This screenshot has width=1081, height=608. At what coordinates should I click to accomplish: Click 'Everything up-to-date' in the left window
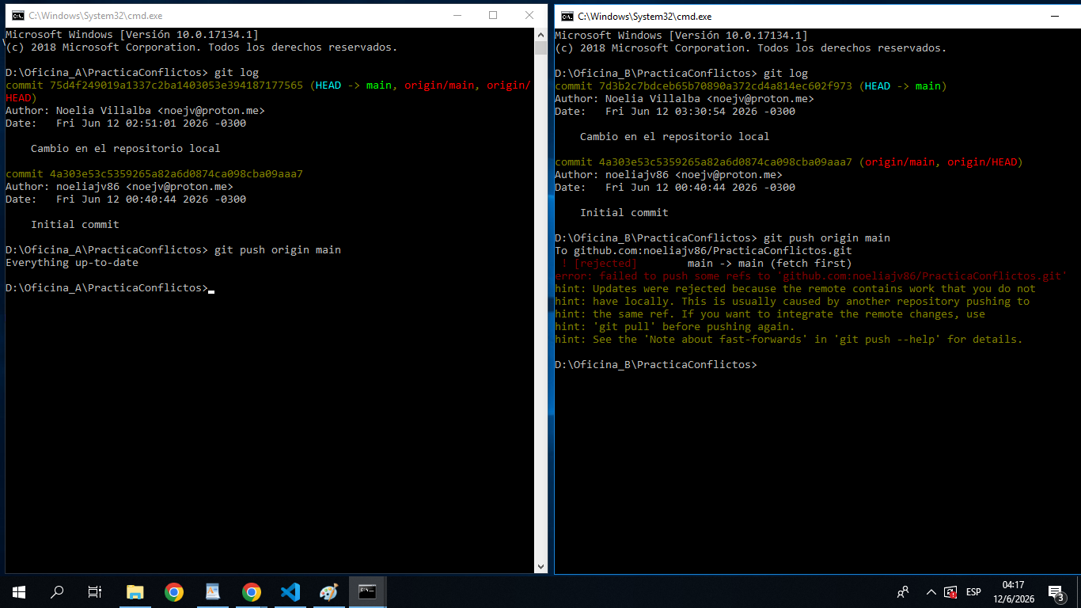(x=72, y=263)
